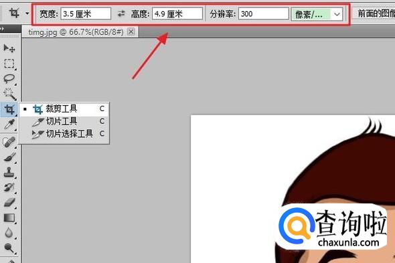Select the Lasso tool
Viewport: 395px width, 263px height.
9,78
